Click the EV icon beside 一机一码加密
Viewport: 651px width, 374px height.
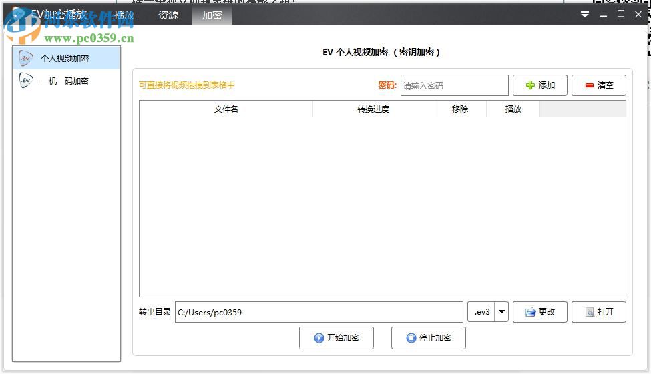26,80
